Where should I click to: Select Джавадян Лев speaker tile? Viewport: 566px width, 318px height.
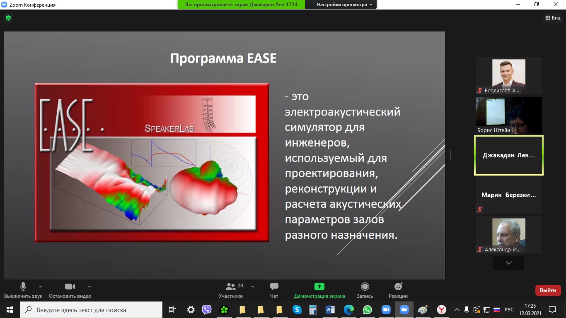coord(509,155)
